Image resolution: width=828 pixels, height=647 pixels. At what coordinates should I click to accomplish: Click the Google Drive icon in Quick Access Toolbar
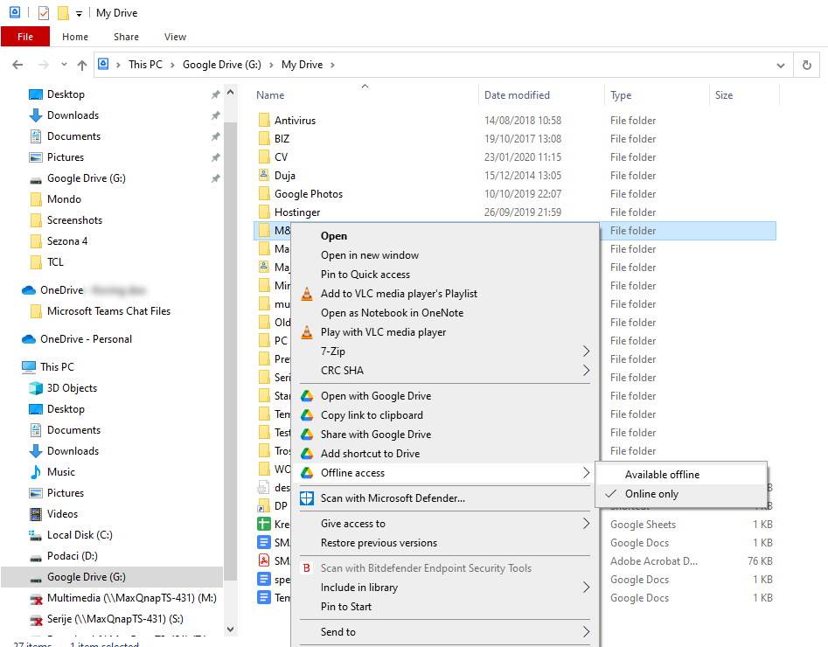pyautogui.click(x=13, y=12)
